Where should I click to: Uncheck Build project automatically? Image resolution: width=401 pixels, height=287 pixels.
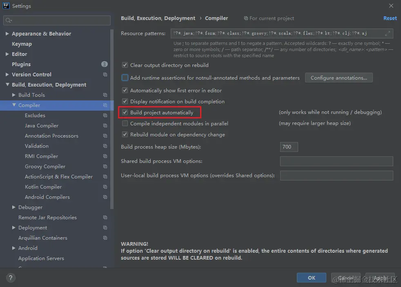click(125, 112)
